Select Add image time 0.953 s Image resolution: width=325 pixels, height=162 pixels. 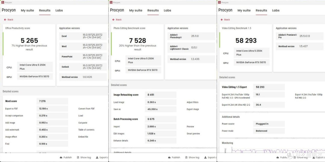click(x=52, y=123)
